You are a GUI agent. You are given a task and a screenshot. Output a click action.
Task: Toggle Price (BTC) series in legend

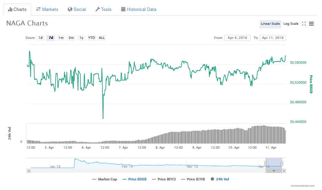click(164, 179)
